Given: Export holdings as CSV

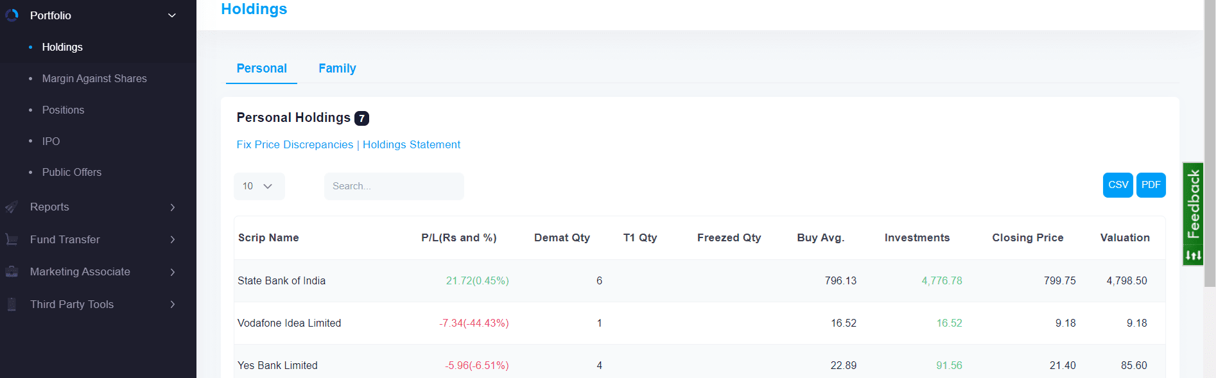Looking at the screenshot, I should click(1118, 185).
